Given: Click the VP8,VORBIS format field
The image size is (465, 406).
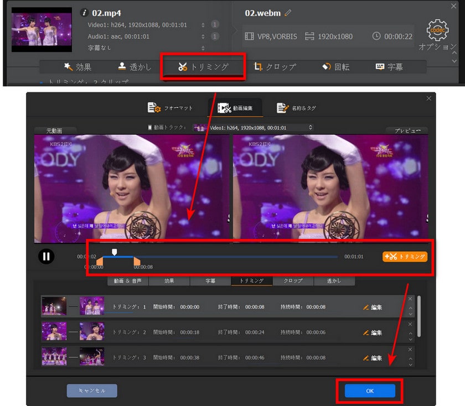Looking at the screenshot, I should pyautogui.click(x=271, y=37).
